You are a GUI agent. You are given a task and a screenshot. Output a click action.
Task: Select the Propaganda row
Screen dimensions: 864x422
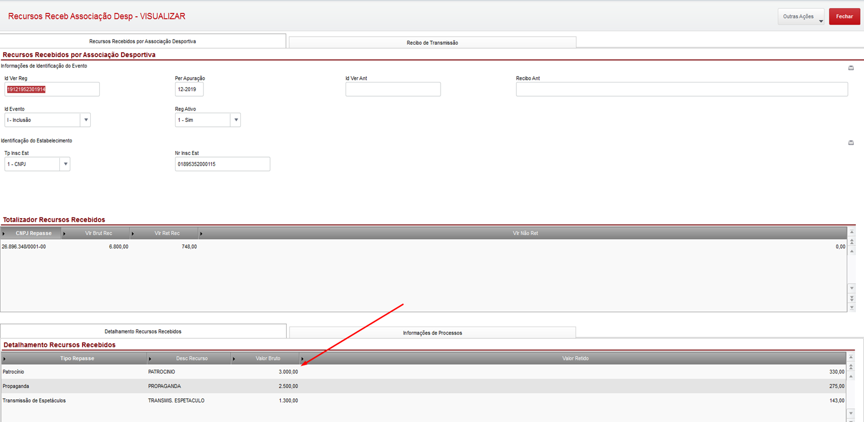coord(423,386)
